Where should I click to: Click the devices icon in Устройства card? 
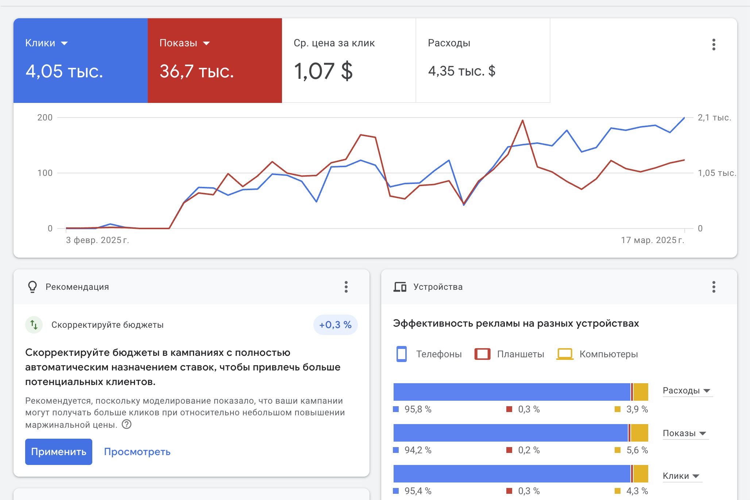[400, 287]
